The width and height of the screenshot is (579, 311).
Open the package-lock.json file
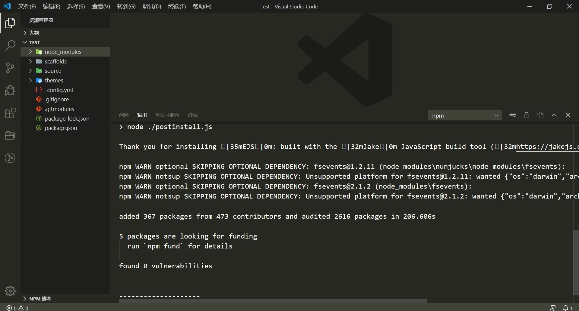point(65,119)
